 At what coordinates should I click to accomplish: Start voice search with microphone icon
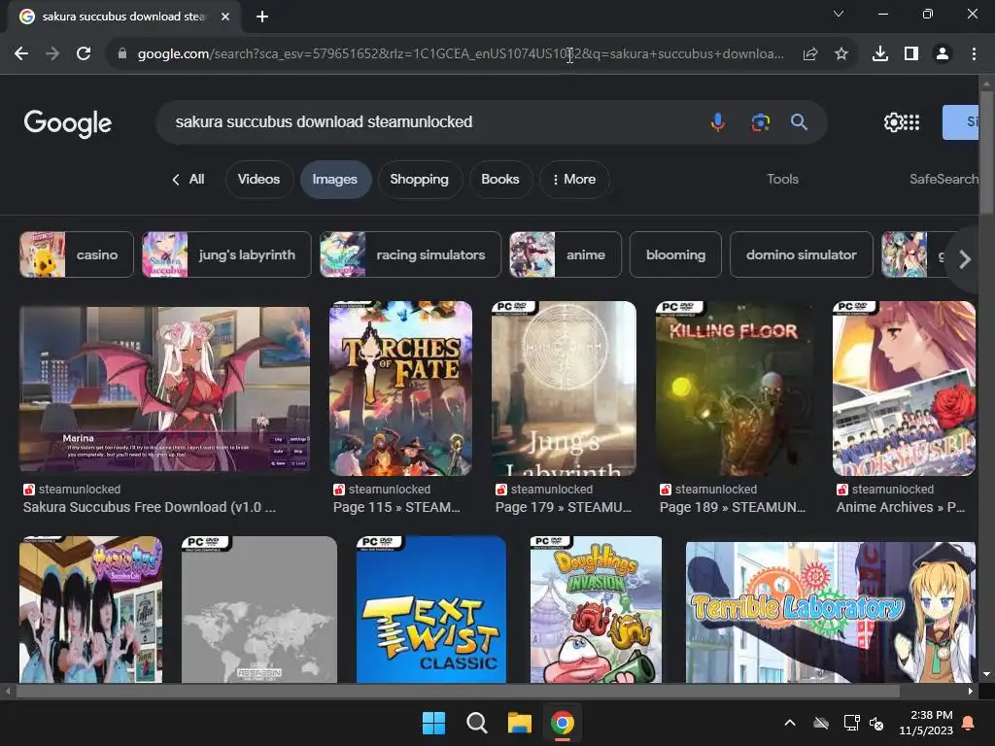point(718,121)
